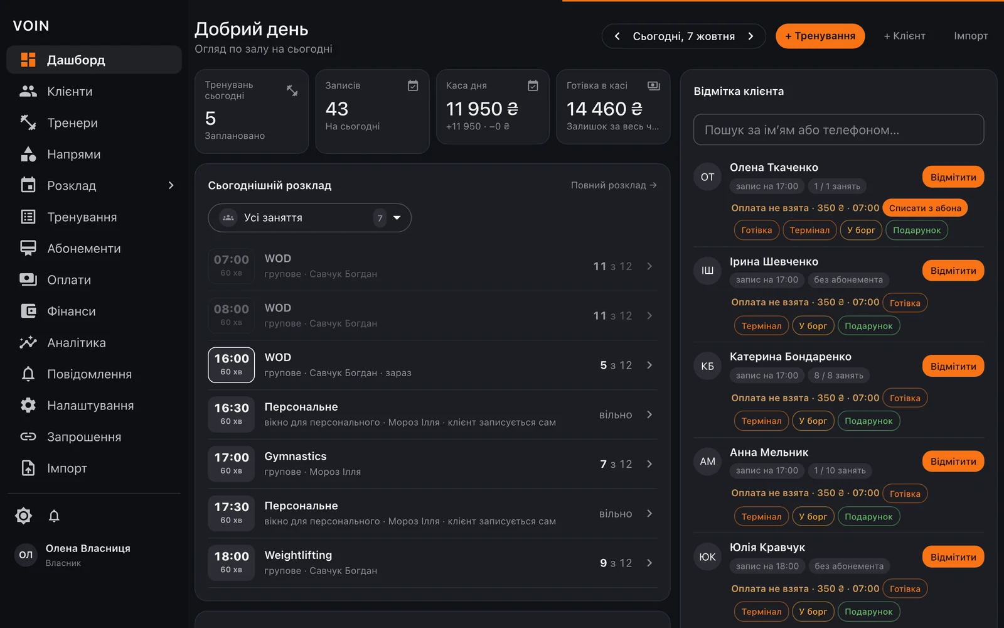
Task: Go to the next day using the right chevron
Action: pyautogui.click(x=750, y=36)
